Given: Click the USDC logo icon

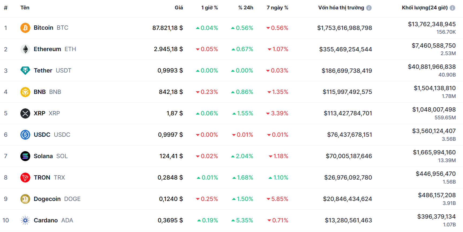Looking at the screenshot, I should tap(25, 135).
